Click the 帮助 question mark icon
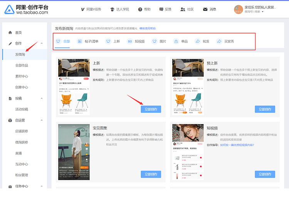289x200 pixels. tap(140, 9)
